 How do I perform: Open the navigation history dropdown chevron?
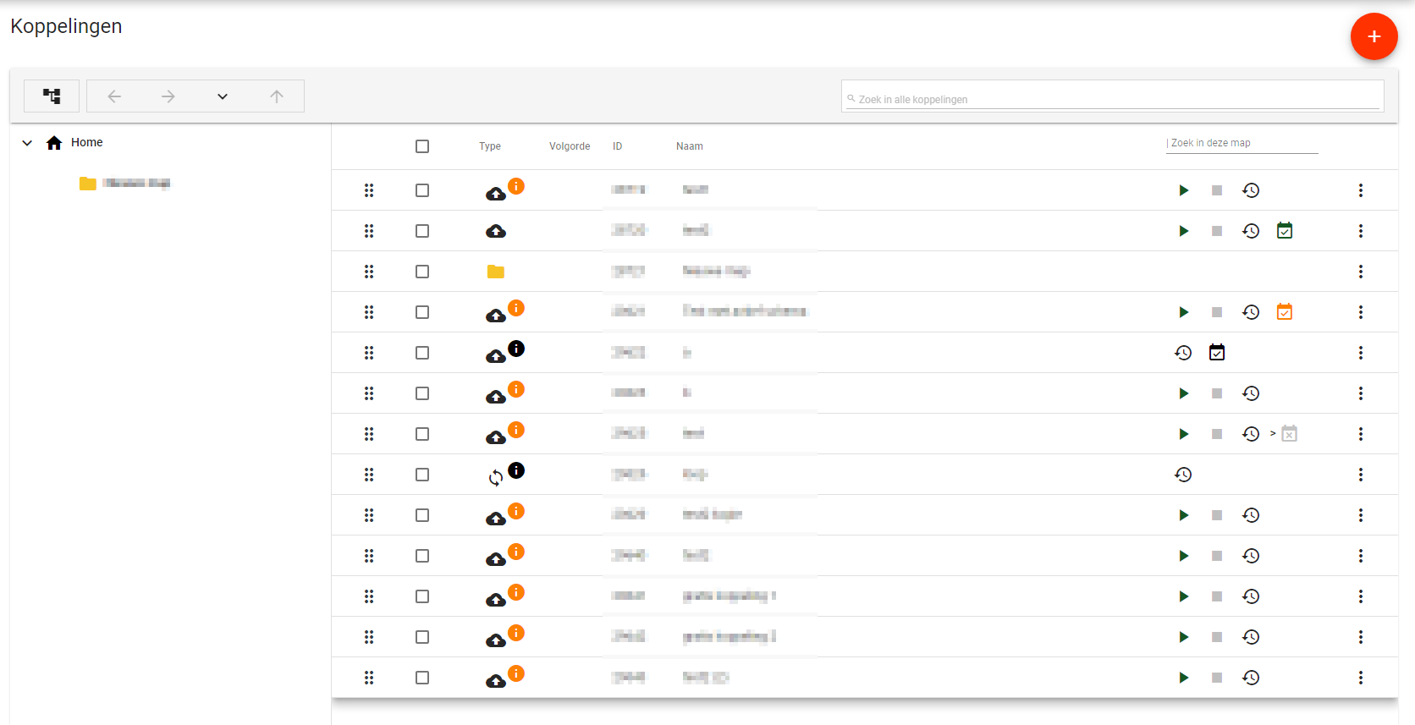coord(223,96)
